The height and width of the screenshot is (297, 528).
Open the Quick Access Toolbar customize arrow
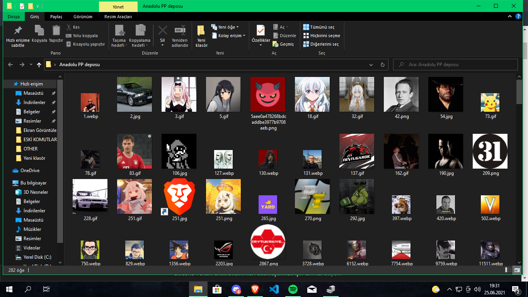pos(37,6)
